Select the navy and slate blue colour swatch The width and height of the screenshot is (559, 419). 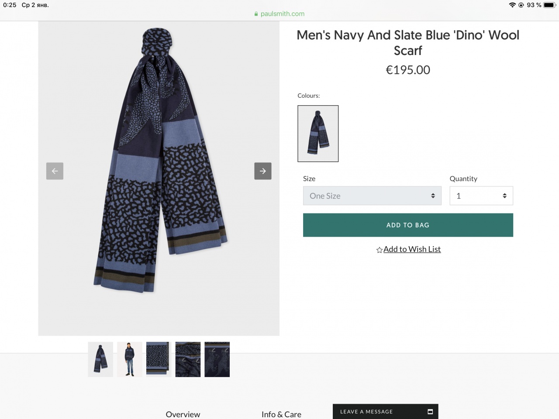pyautogui.click(x=318, y=134)
